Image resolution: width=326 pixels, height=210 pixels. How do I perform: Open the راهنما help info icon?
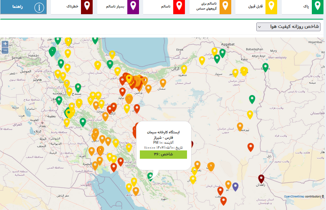point(39,7)
